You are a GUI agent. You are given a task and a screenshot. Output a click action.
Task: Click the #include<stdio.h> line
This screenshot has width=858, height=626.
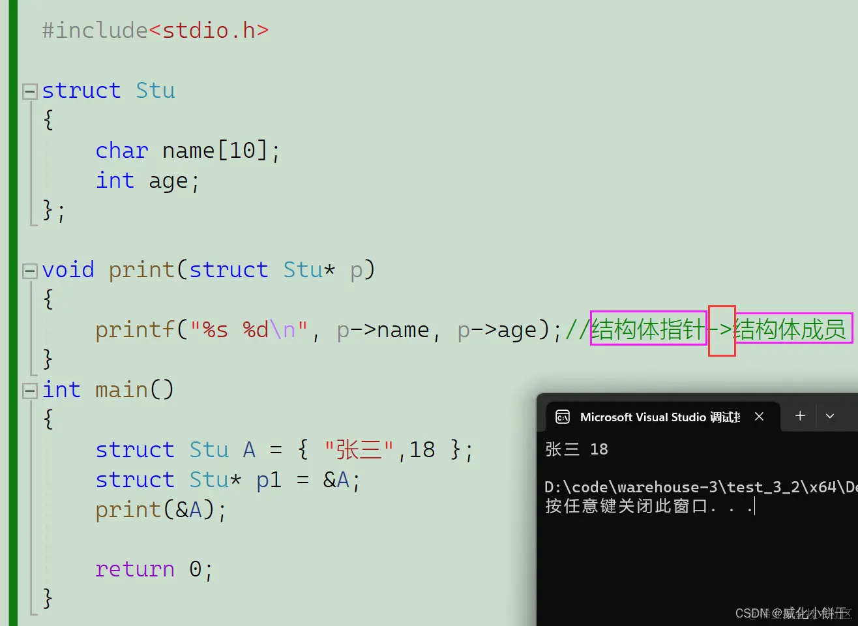pos(155,31)
